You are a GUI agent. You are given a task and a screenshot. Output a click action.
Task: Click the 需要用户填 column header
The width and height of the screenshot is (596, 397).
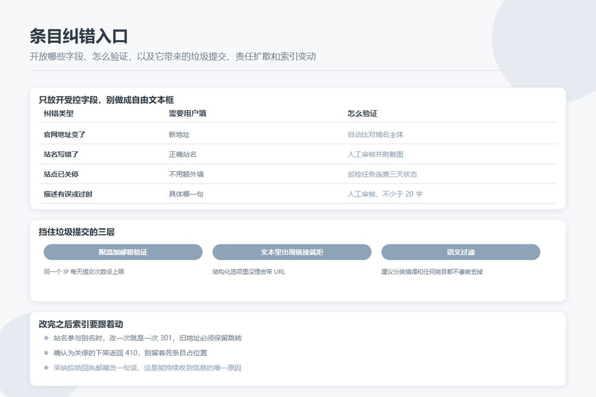(x=187, y=113)
